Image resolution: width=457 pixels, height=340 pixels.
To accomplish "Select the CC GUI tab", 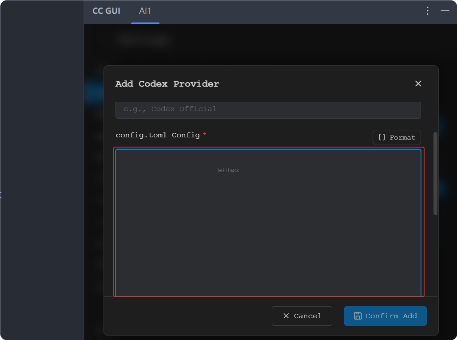I will (106, 11).
